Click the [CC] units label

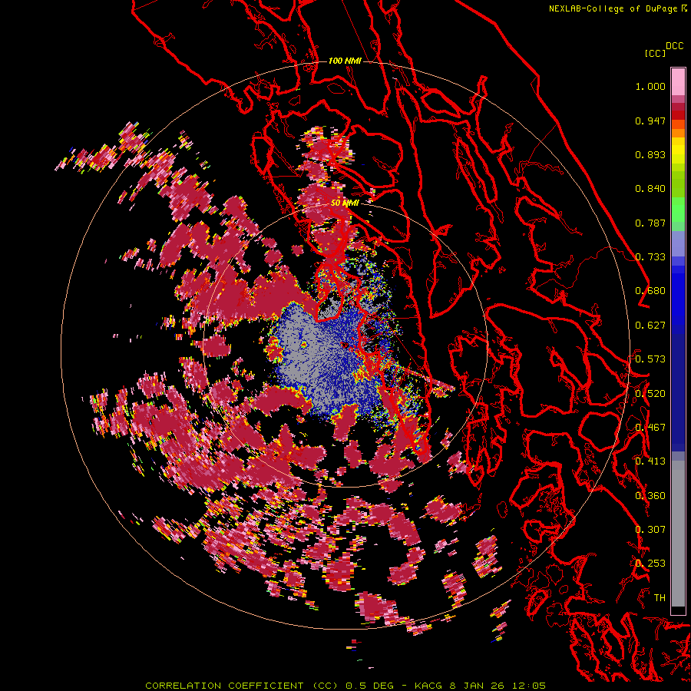[x=655, y=53]
